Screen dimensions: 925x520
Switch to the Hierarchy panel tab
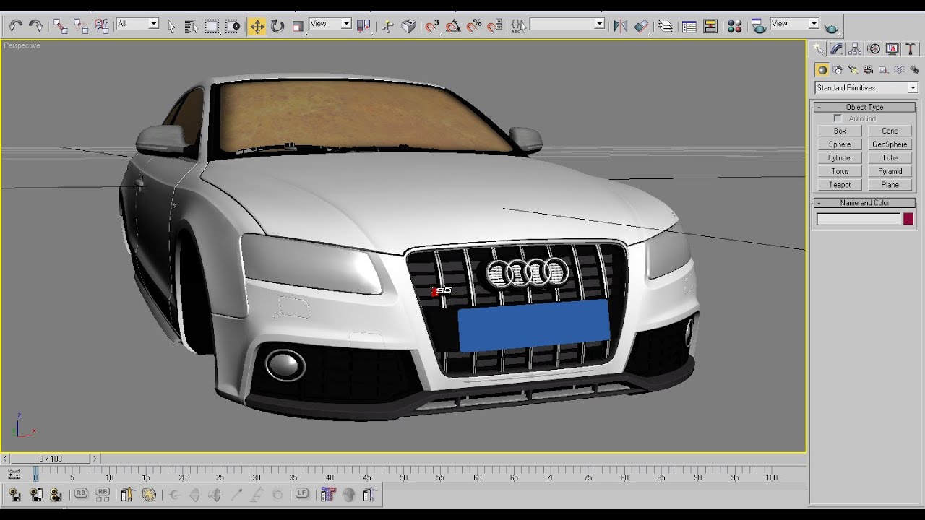click(x=855, y=49)
